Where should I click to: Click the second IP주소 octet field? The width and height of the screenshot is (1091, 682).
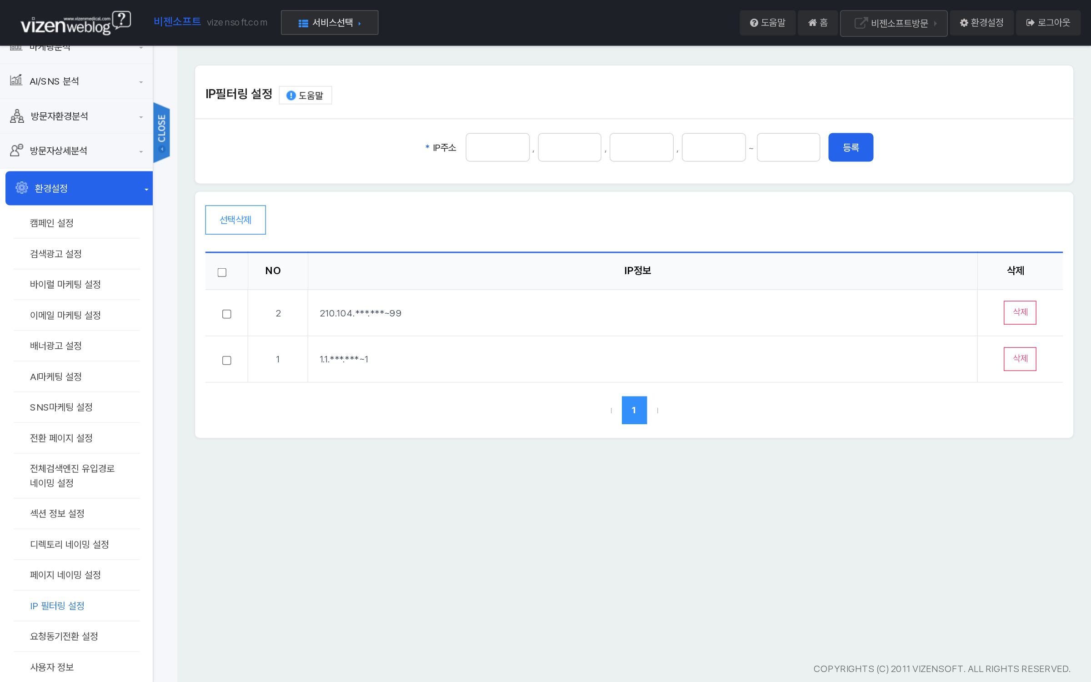[x=570, y=147]
